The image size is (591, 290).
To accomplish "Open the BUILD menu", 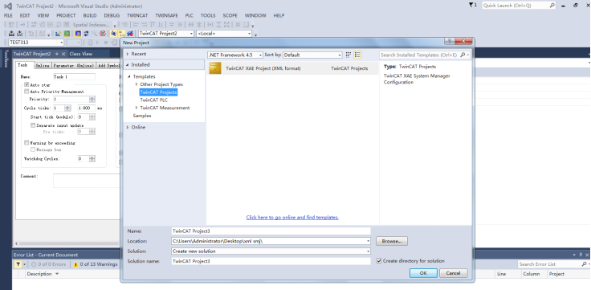I will [x=90, y=15].
